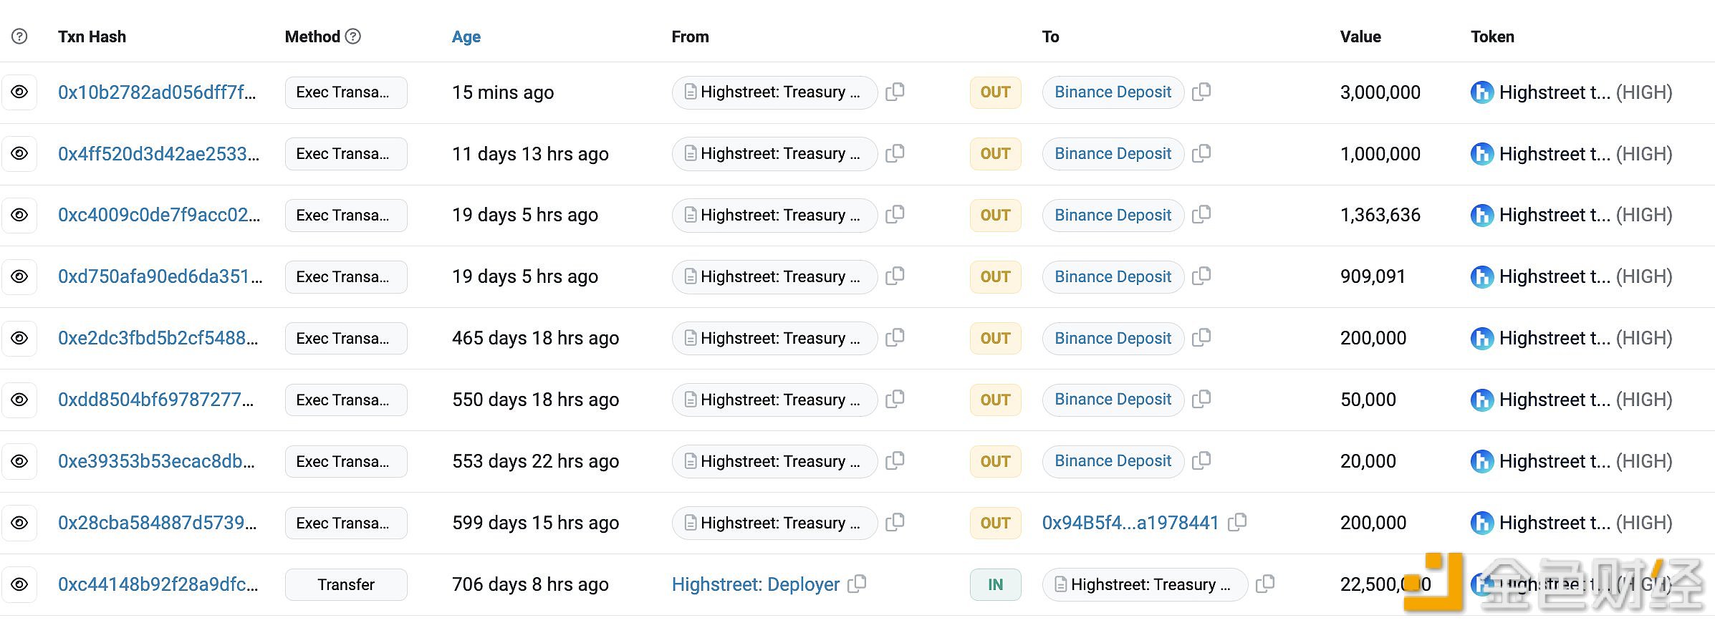Viewport: 1715px width, 623px height.
Task: Click the question mark icon before Txn Hash
Action: [x=20, y=36]
